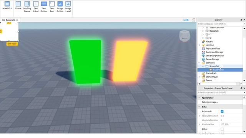Screen dimensions: 246x138
Task: Expand the t2 node
Action: tap(203, 38)
